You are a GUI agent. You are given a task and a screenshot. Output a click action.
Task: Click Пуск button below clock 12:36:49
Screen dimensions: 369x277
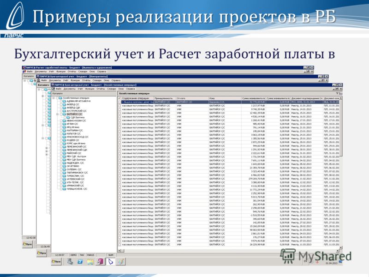[42, 253]
